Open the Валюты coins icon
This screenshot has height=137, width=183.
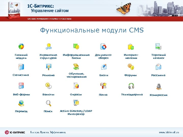coord(49,86)
